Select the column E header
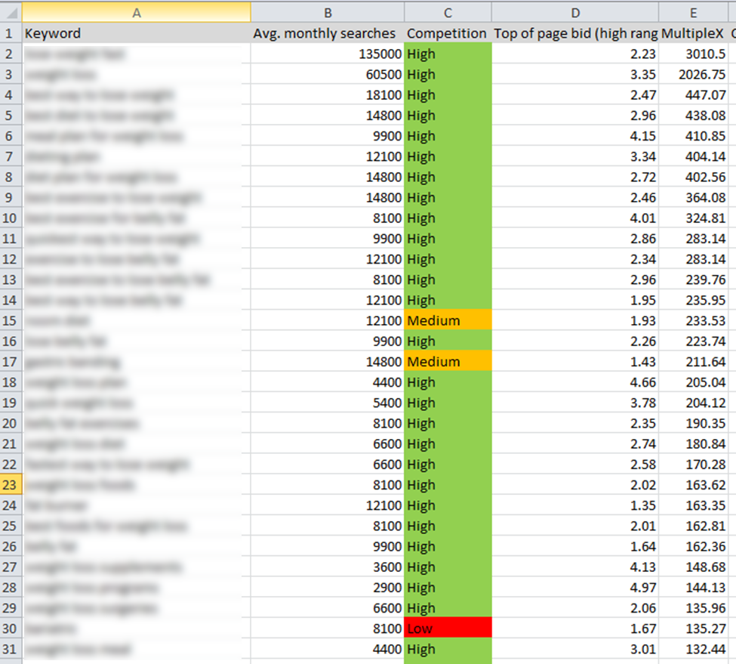The height and width of the screenshot is (664, 736). (693, 11)
